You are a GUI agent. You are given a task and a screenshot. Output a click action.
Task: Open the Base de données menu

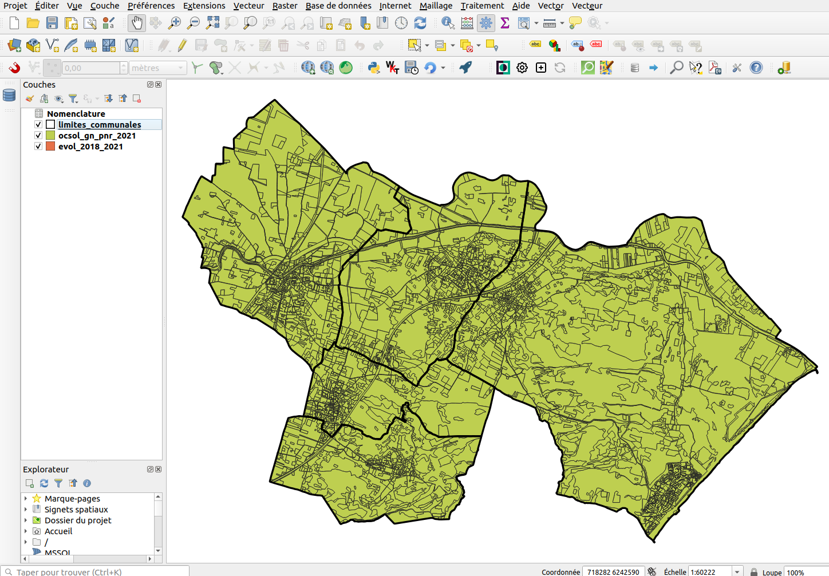pos(338,6)
